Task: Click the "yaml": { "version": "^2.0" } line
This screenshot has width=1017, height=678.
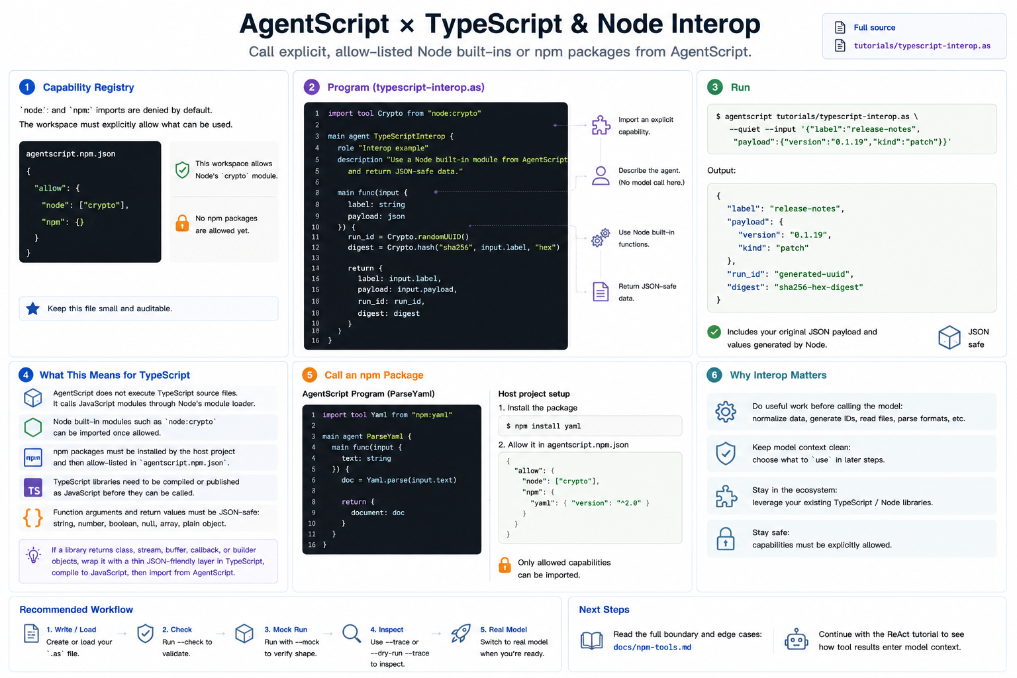Action: (589, 503)
